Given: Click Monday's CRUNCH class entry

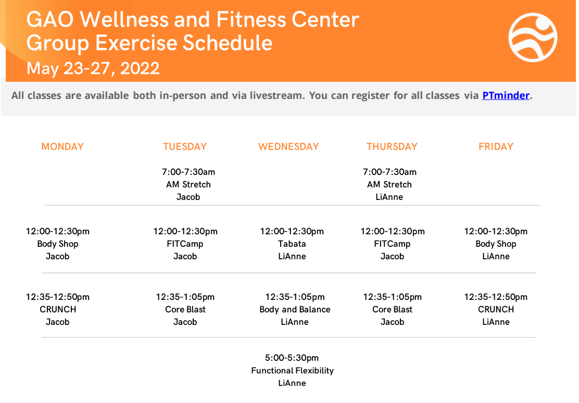Looking at the screenshot, I should point(58,309).
